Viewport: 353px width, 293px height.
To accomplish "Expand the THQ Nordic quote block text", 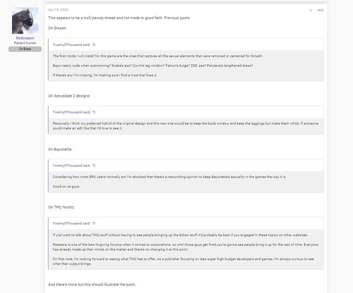I will [186, 250].
